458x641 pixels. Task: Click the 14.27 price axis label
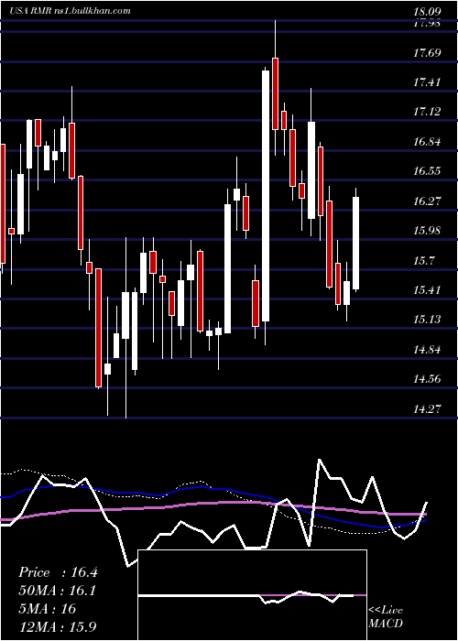point(427,408)
